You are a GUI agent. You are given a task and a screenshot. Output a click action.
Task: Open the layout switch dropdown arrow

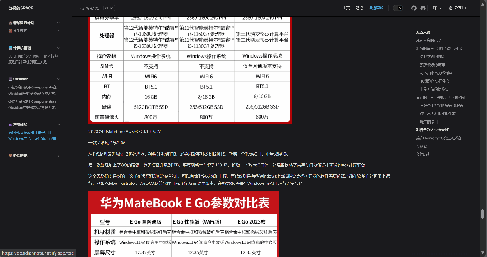pos(441,8)
